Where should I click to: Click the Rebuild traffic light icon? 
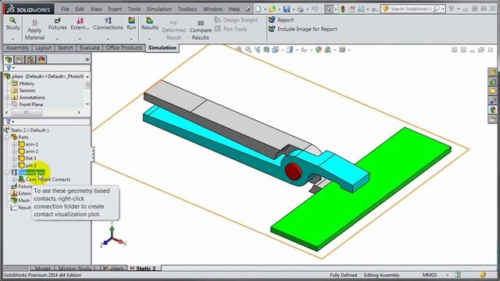(x=343, y=9)
